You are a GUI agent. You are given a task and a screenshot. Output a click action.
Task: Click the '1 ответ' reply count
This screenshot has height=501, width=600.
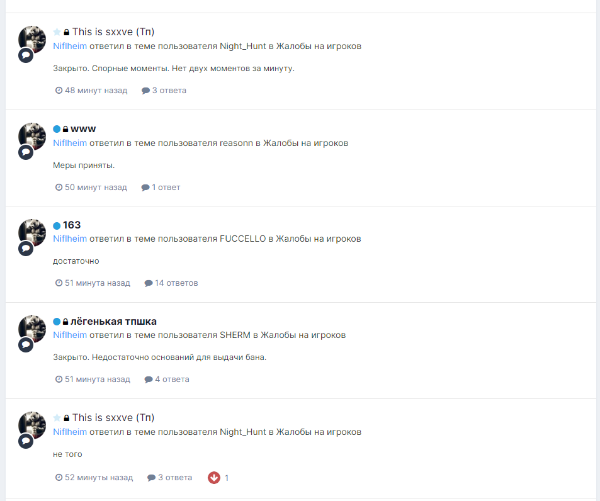[166, 188]
